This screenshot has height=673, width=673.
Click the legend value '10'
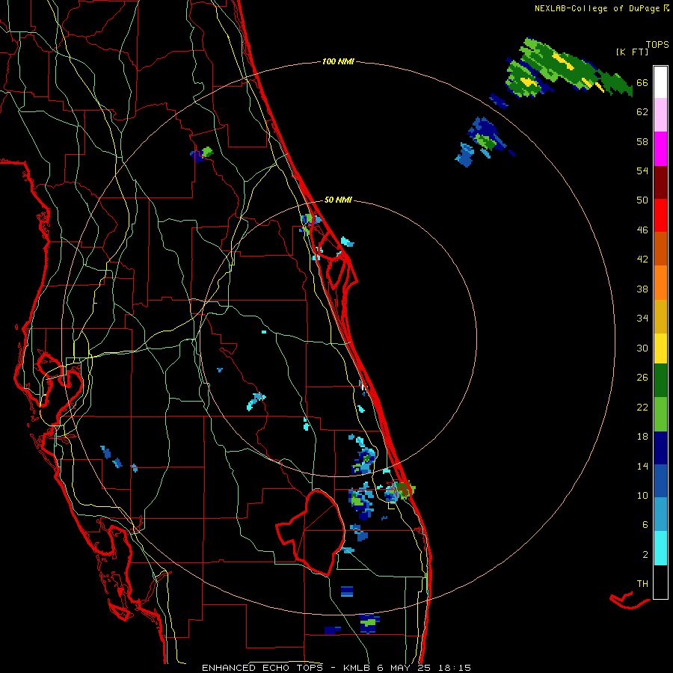point(642,496)
